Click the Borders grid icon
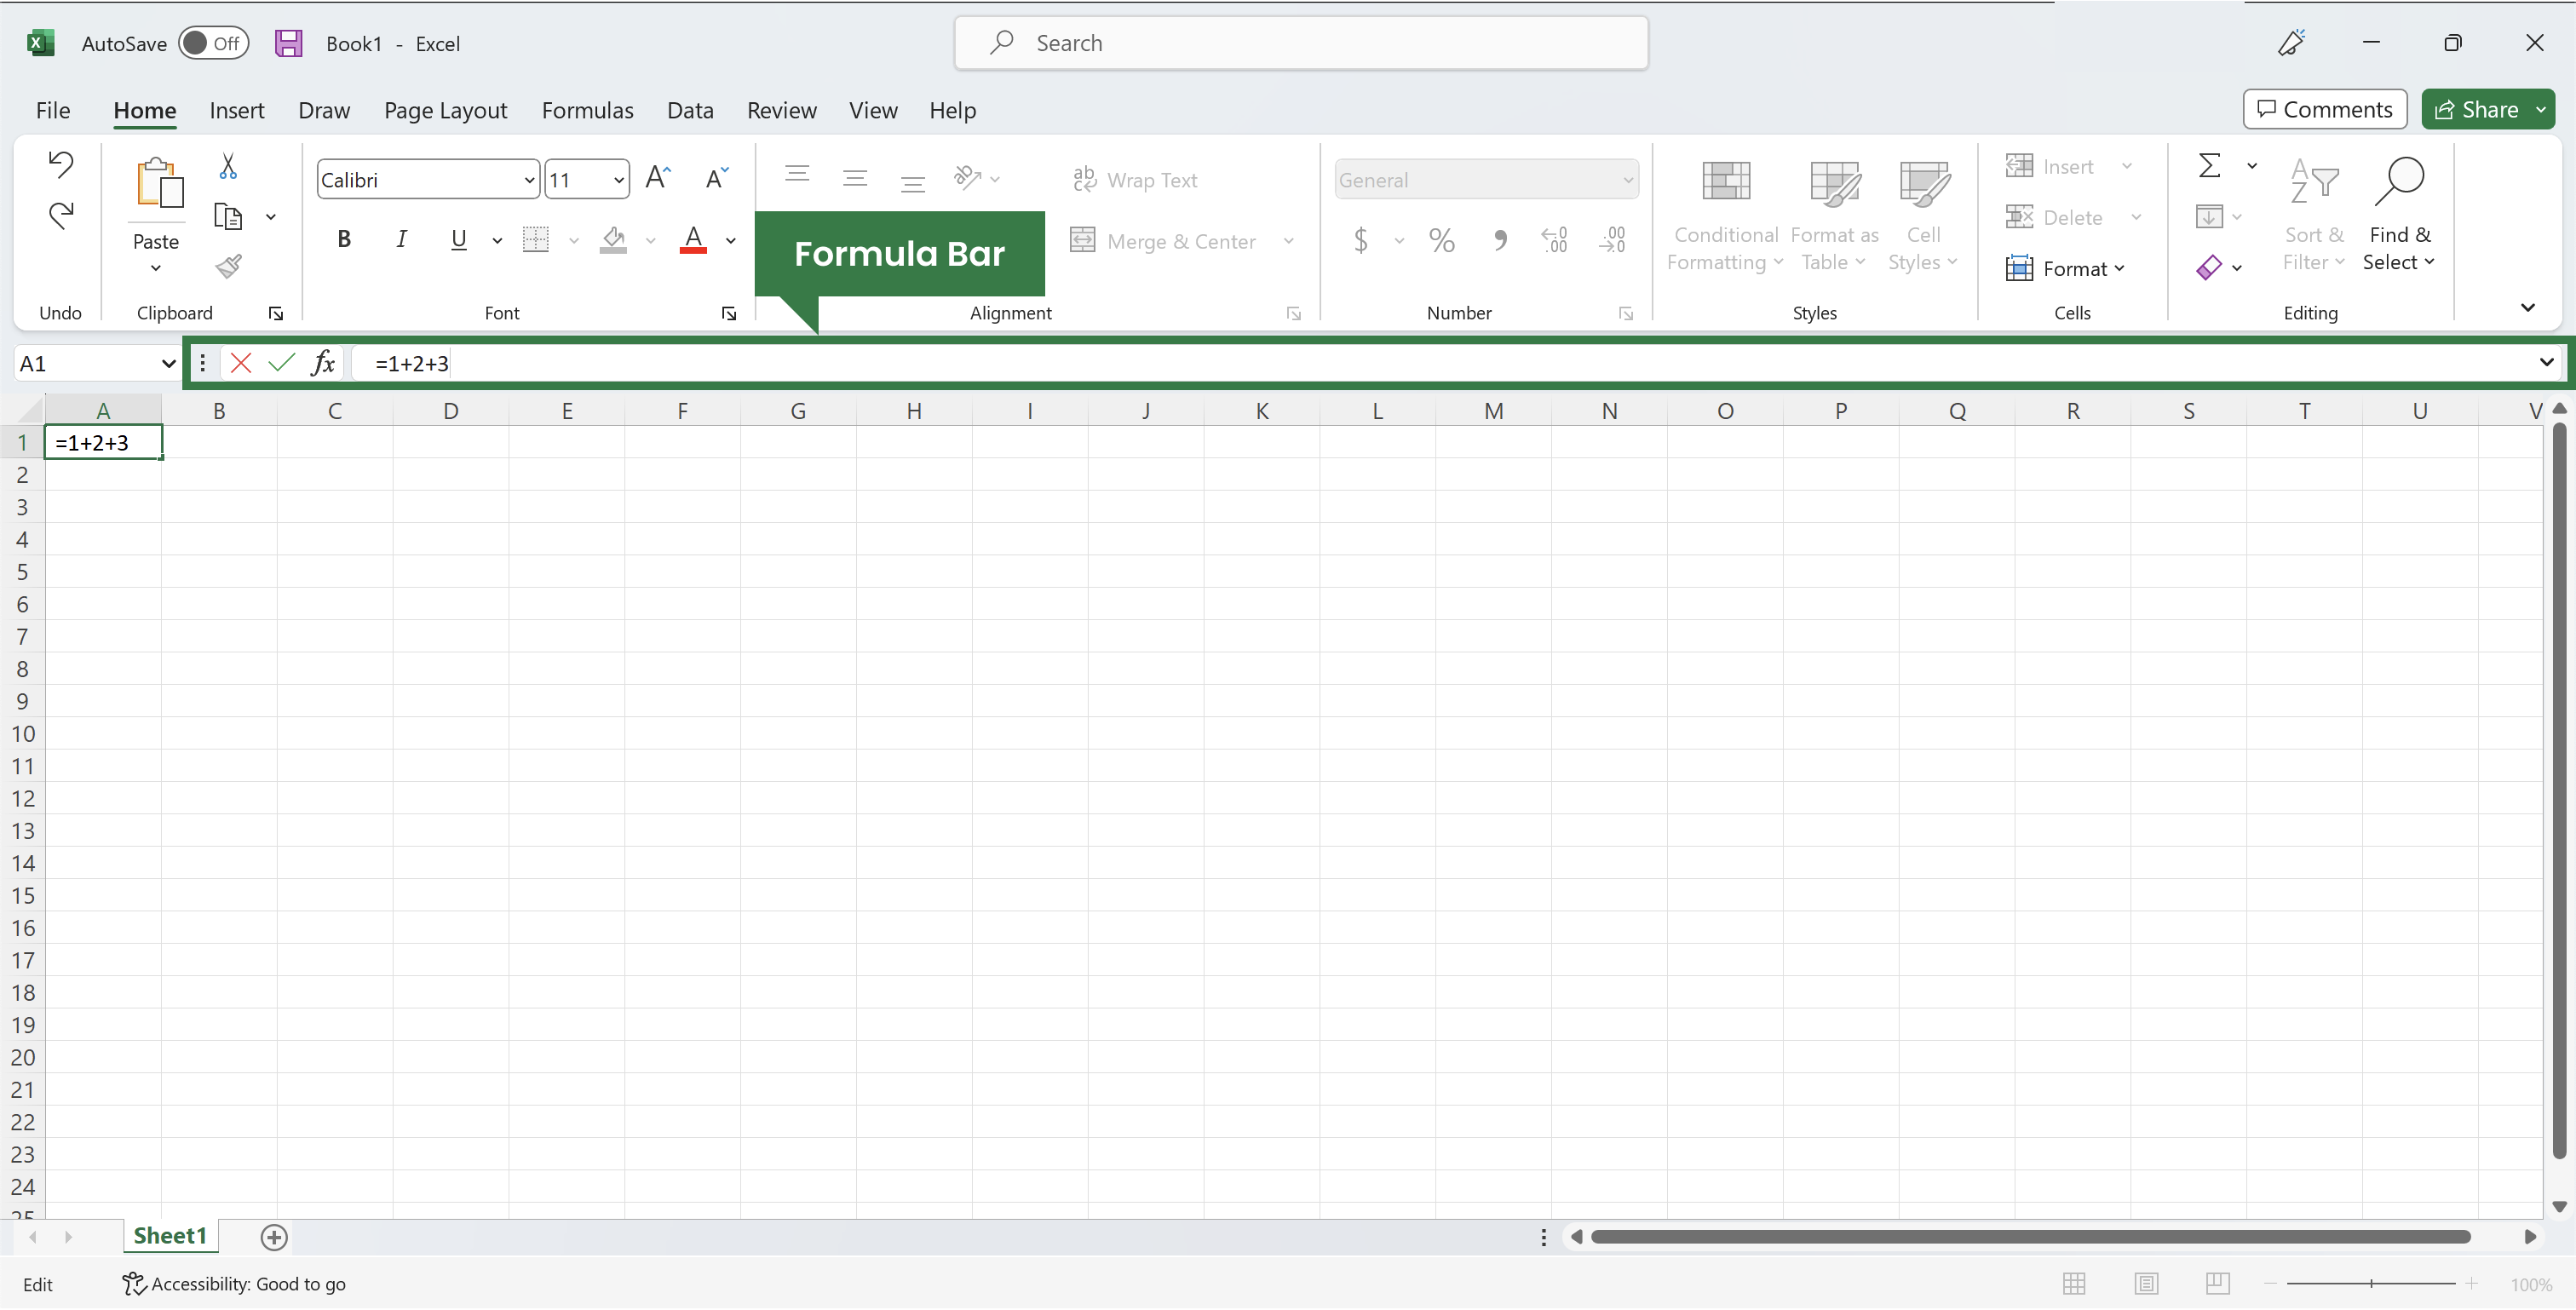Image resolution: width=2576 pixels, height=1310 pixels. pyautogui.click(x=536, y=240)
